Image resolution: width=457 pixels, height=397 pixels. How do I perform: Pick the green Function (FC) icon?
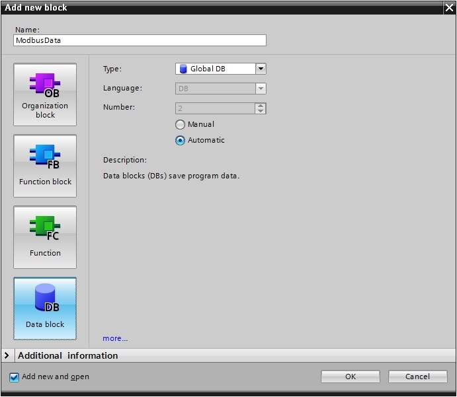pyautogui.click(x=45, y=228)
